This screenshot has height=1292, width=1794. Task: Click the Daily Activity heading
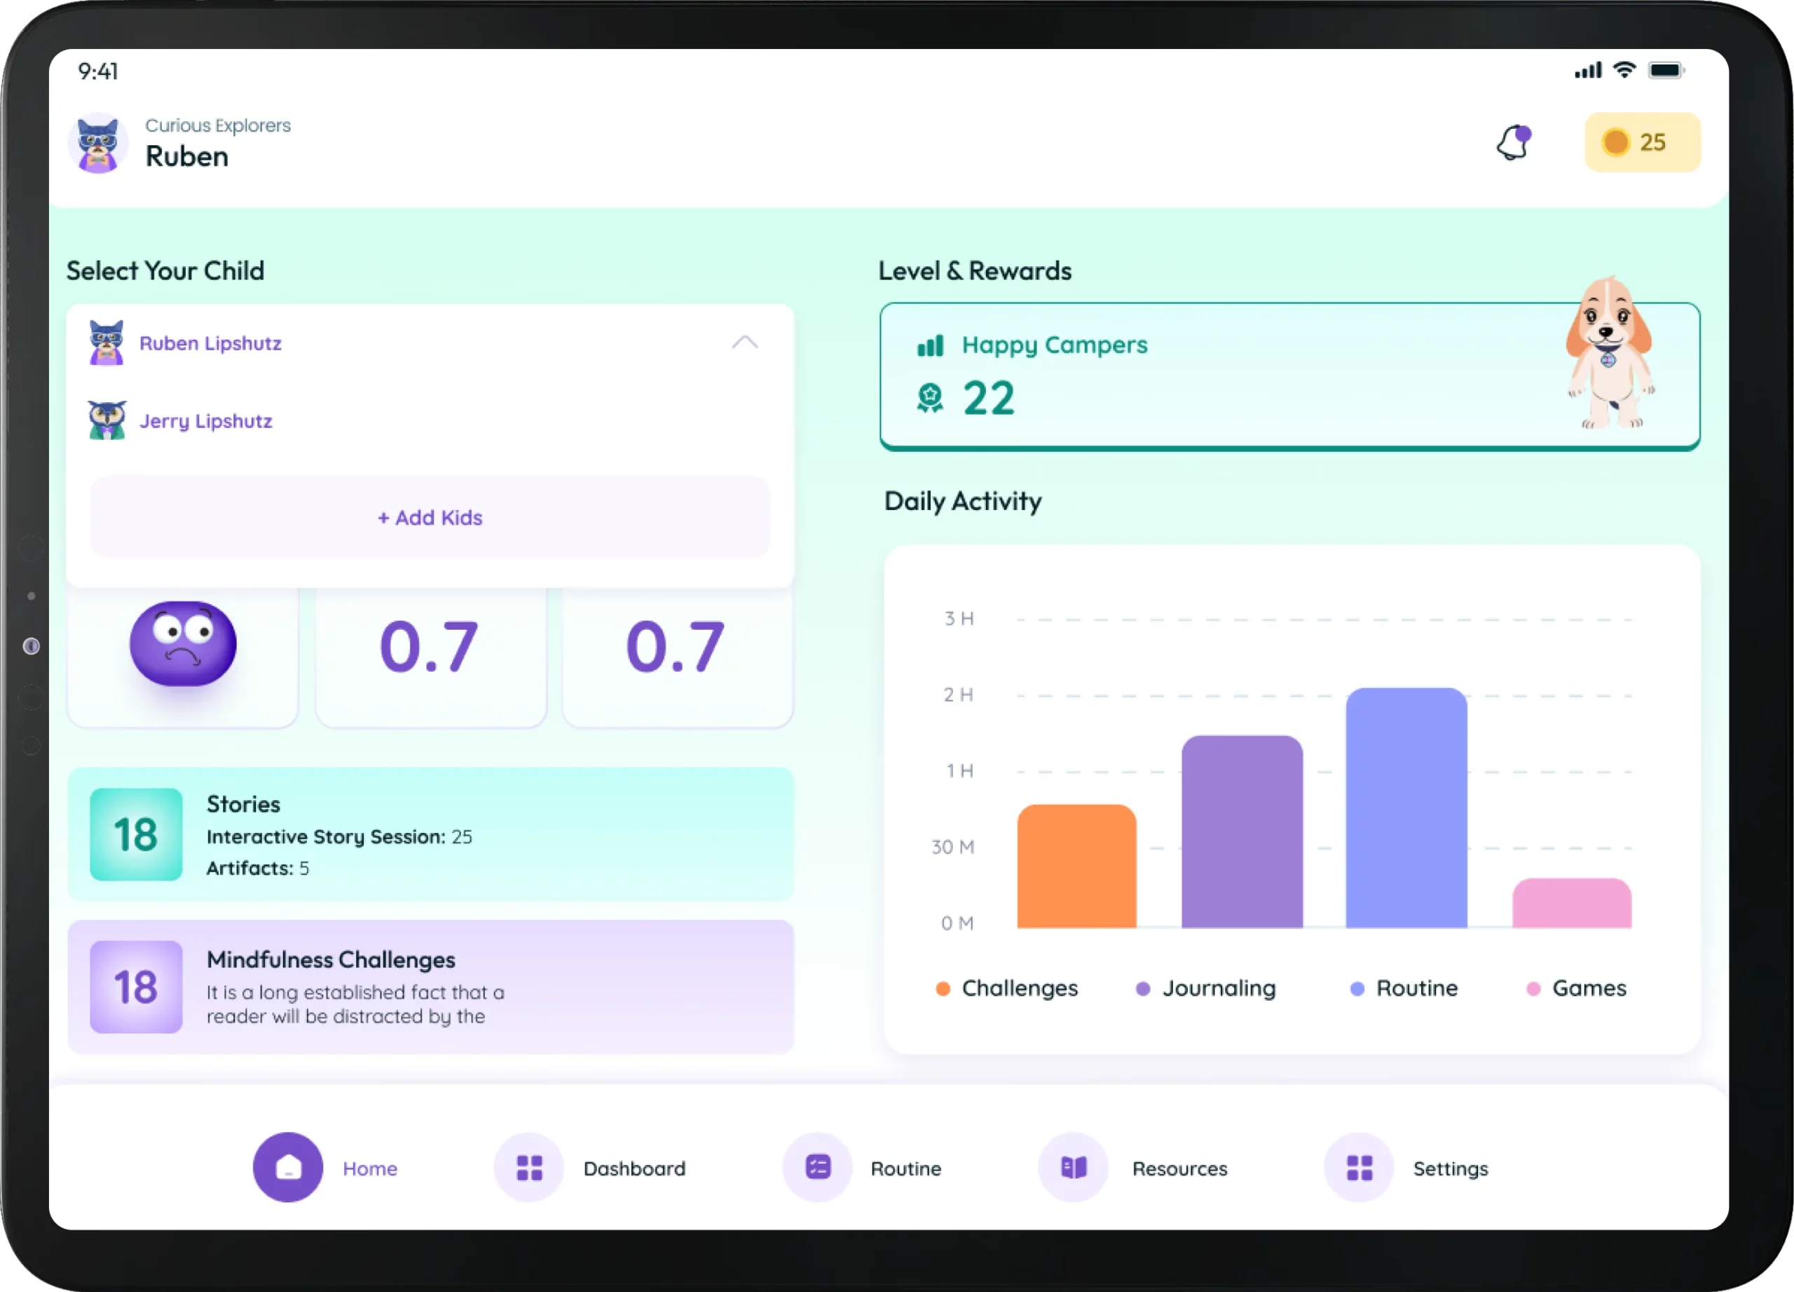[x=963, y=501]
